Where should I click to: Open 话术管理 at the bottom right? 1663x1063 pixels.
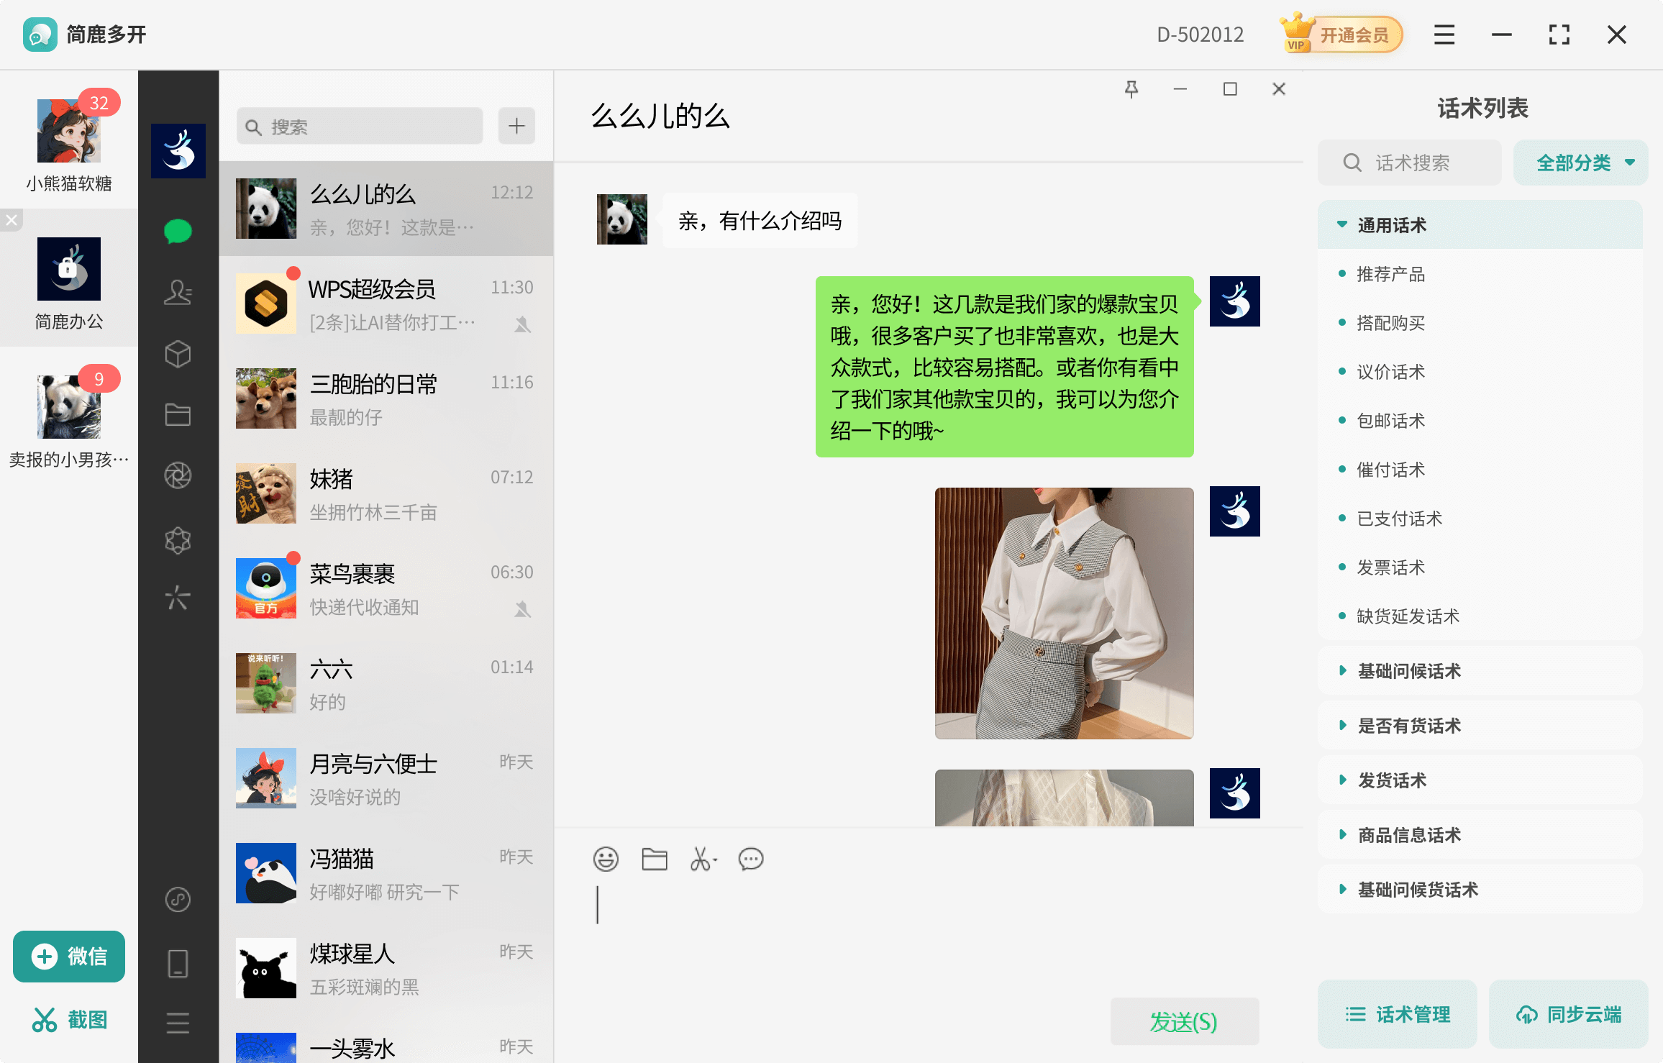(1396, 1014)
